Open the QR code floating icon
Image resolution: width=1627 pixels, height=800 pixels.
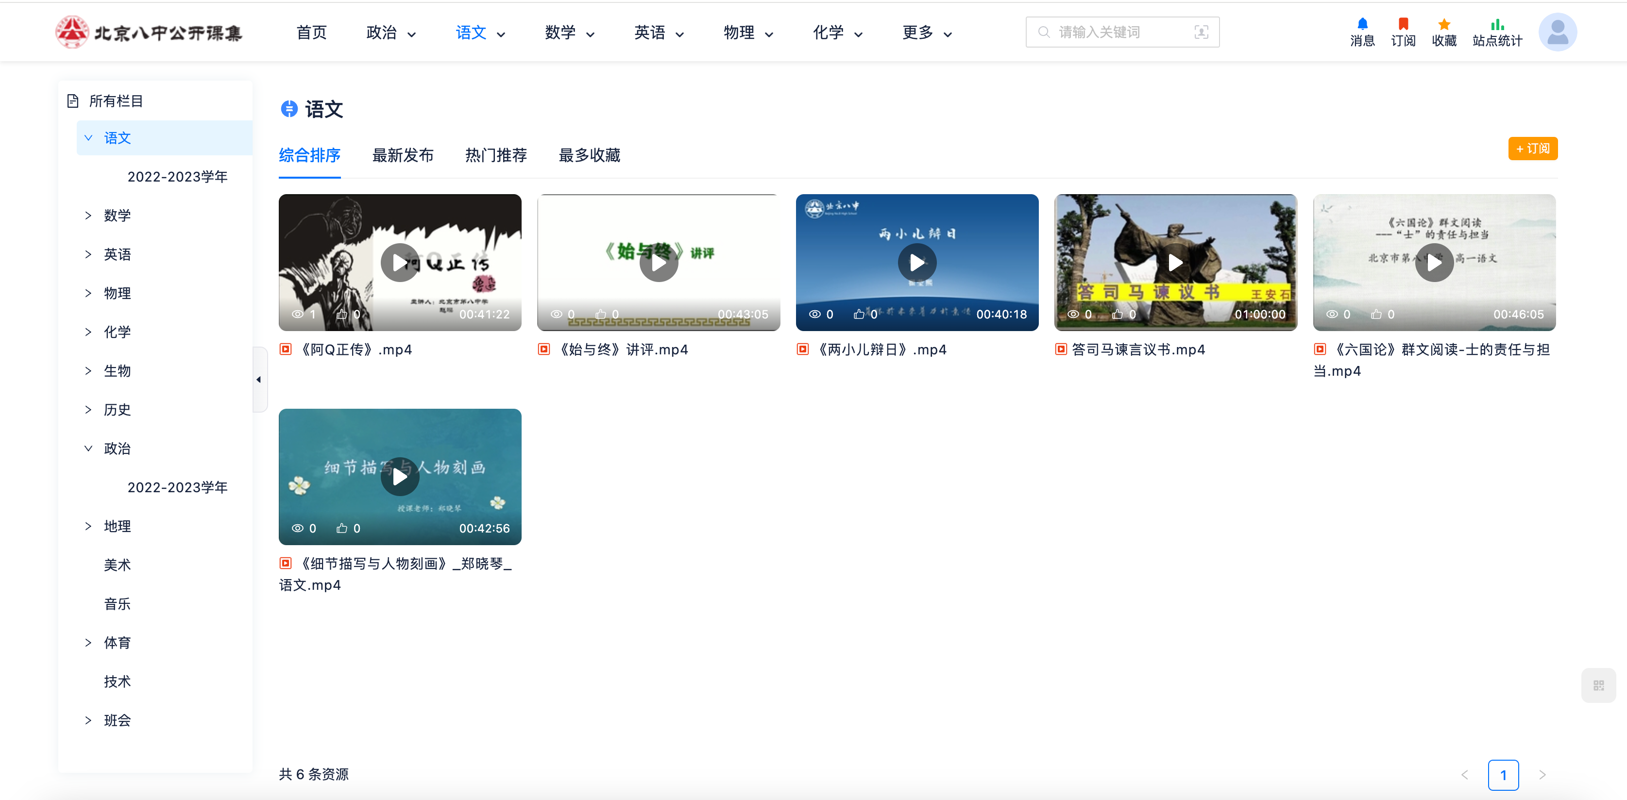coord(1598,685)
